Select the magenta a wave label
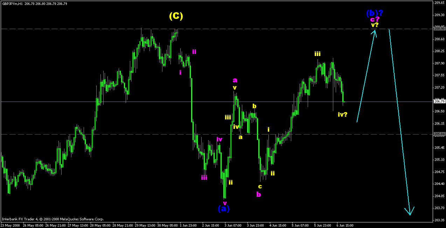The image size is (446, 228). point(235,80)
